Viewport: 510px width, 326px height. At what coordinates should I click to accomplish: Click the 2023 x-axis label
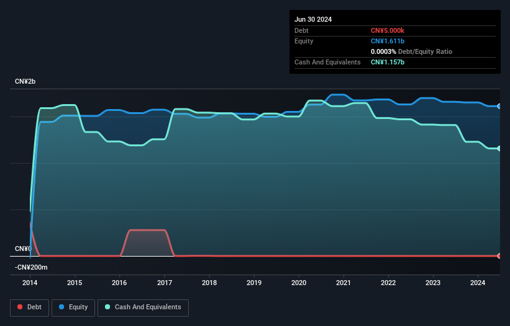point(433,283)
